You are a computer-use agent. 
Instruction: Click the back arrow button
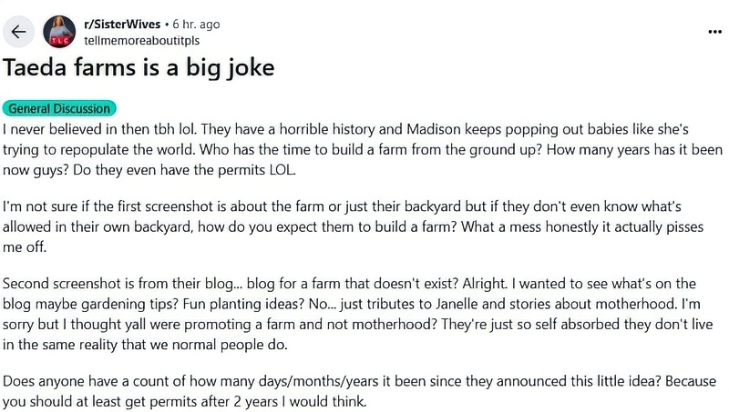pos(21,32)
